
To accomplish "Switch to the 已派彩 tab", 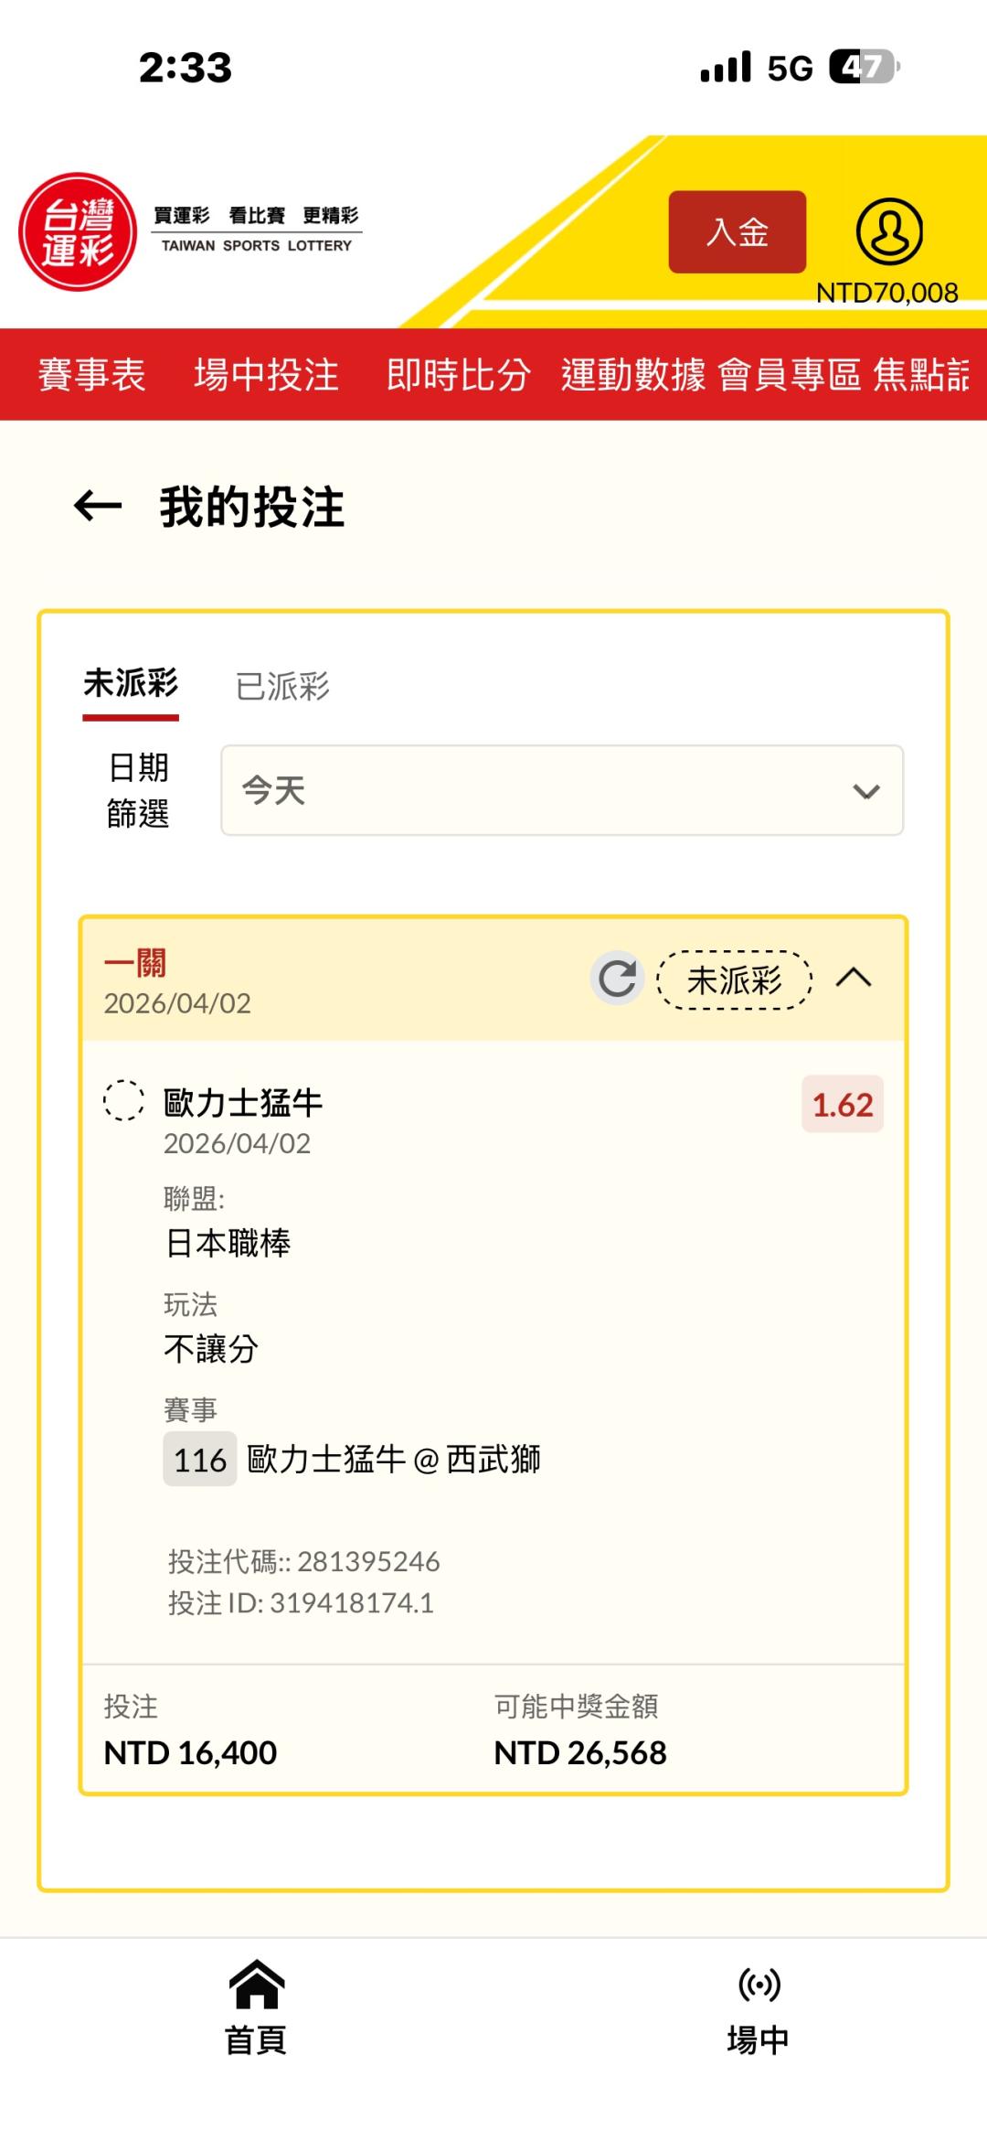I will (x=282, y=686).
